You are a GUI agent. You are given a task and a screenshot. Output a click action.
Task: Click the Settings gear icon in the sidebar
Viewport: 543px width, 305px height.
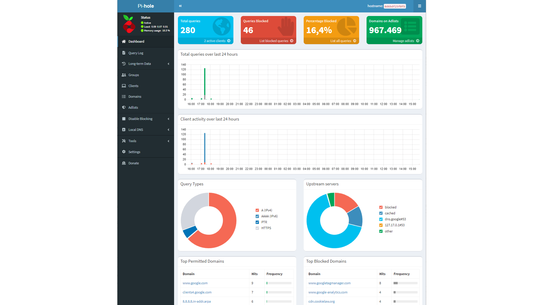coord(124,152)
